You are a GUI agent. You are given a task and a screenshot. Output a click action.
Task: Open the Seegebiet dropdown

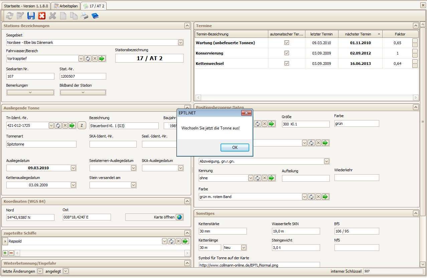click(180, 42)
